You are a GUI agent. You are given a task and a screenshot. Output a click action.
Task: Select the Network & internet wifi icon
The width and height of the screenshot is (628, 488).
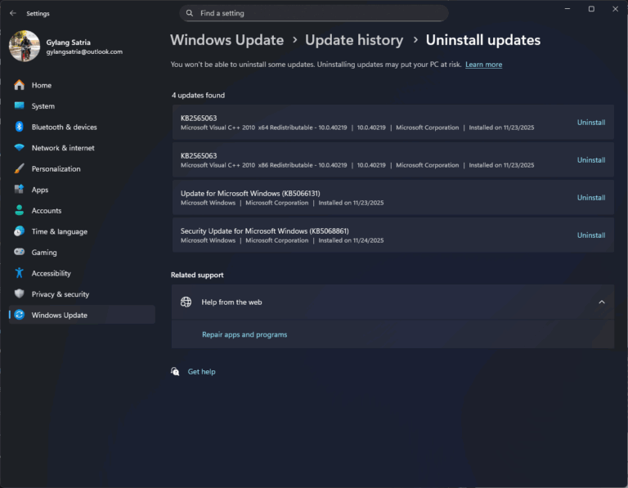tap(19, 148)
